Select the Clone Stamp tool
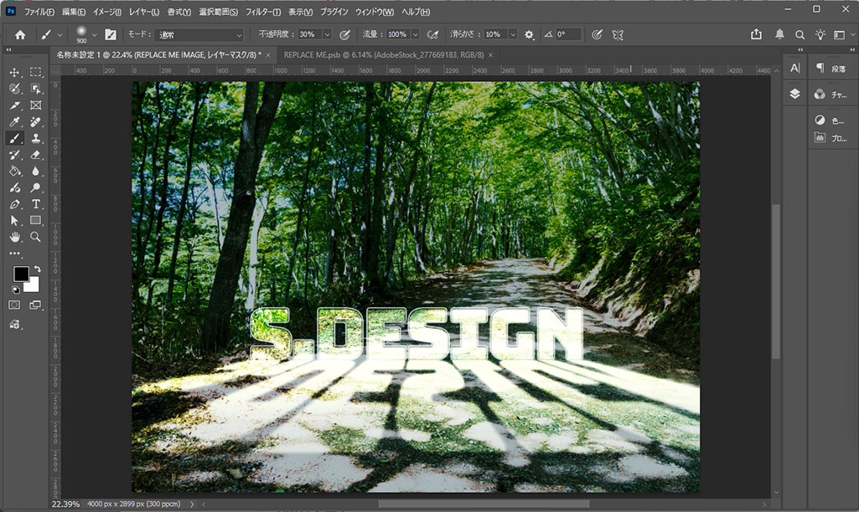The image size is (859, 512). click(x=36, y=138)
